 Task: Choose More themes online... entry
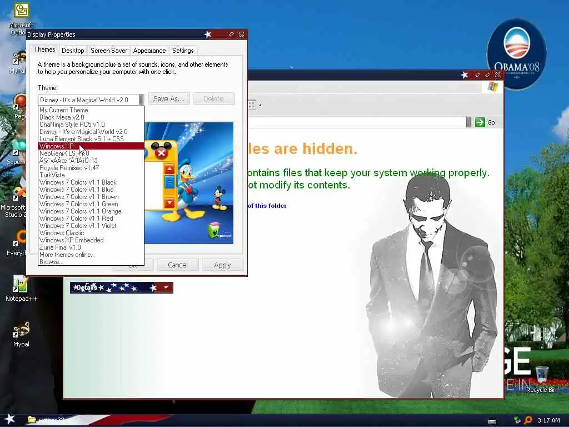(x=91, y=255)
